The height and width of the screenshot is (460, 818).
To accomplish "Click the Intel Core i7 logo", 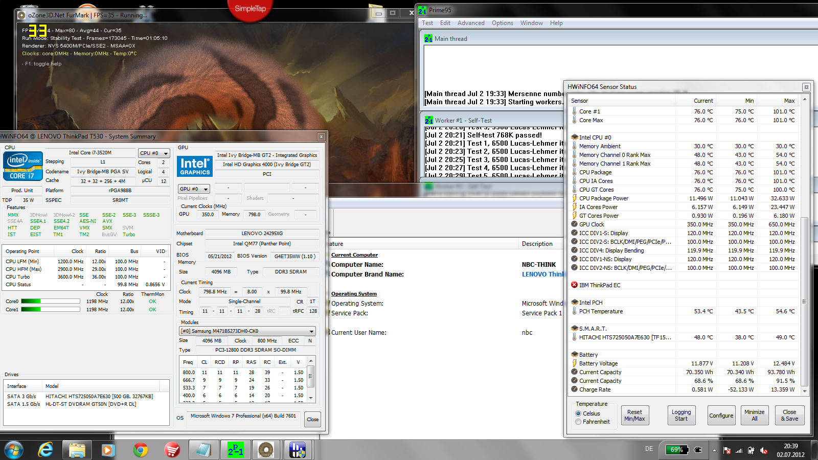I will point(23,167).
